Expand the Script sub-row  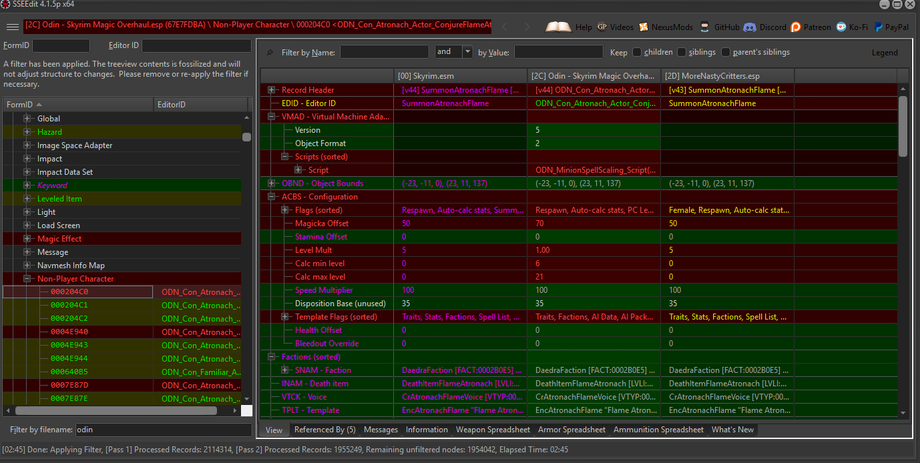pyautogui.click(x=298, y=170)
